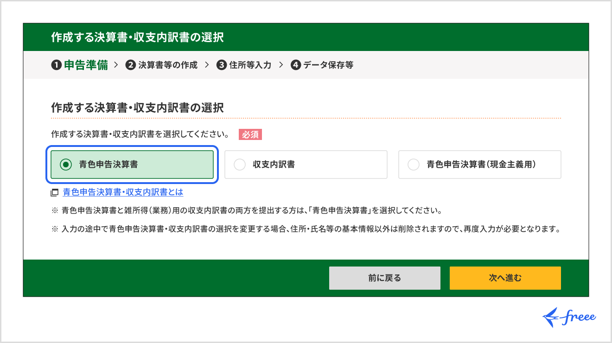The image size is (612, 343).
Task: Click the selected 青色申告決算書 option card
Action: (132, 165)
